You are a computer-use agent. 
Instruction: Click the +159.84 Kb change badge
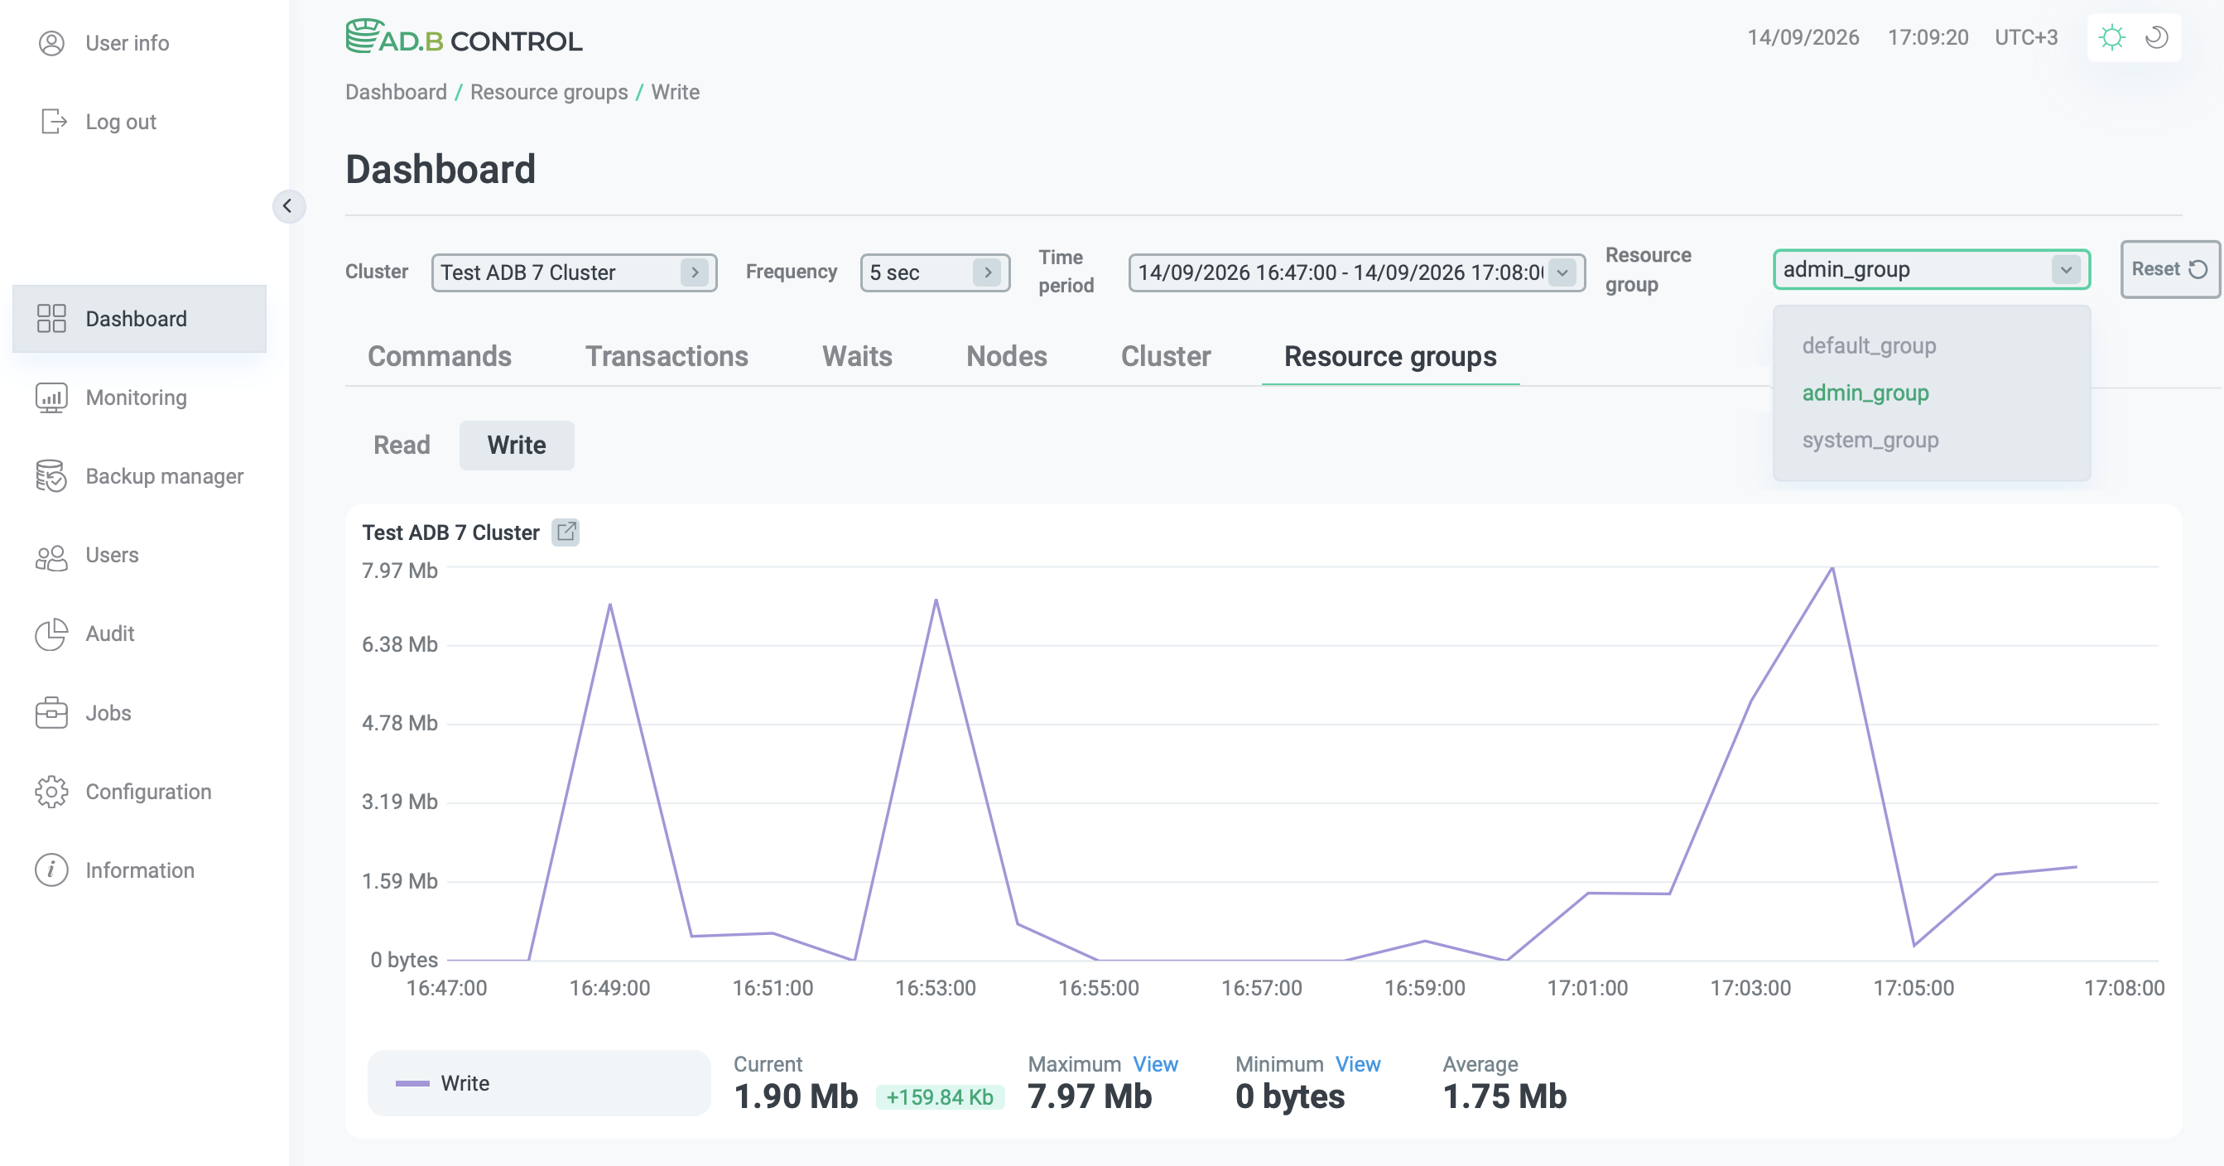941,1097
